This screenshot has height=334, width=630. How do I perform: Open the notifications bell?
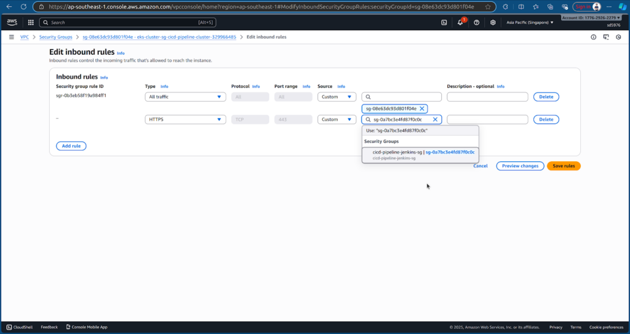point(460,22)
